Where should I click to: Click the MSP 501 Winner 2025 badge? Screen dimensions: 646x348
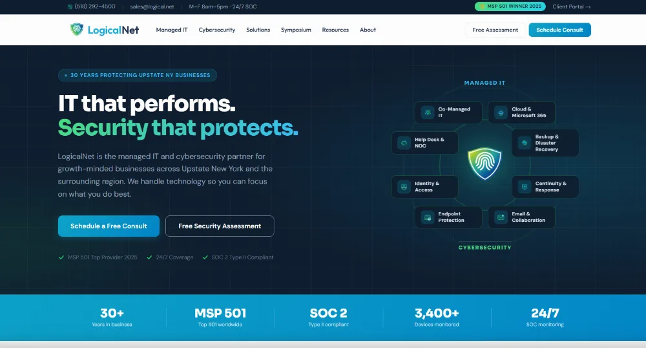tap(510, 6)
